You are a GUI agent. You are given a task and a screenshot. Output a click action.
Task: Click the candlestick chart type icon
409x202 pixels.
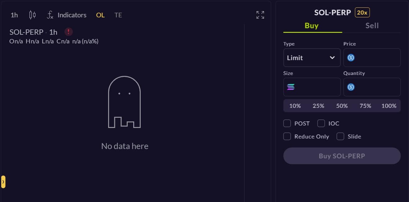click(32, 15)
